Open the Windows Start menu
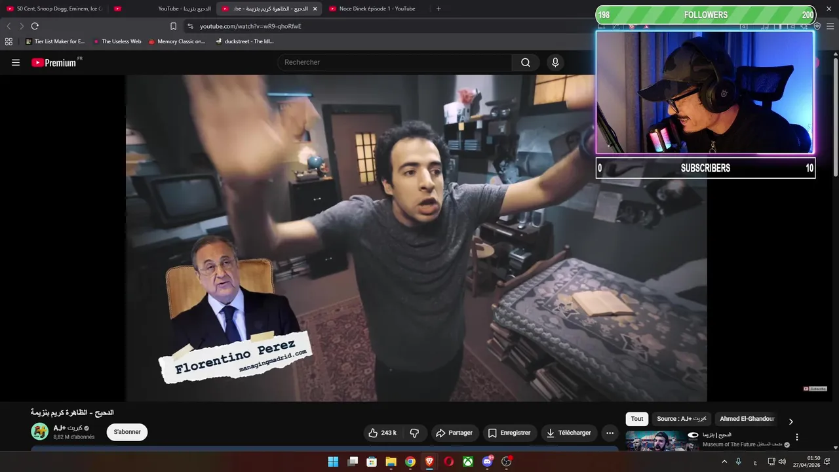Screen dimensions: 839x472 click(x=333, y=462)
